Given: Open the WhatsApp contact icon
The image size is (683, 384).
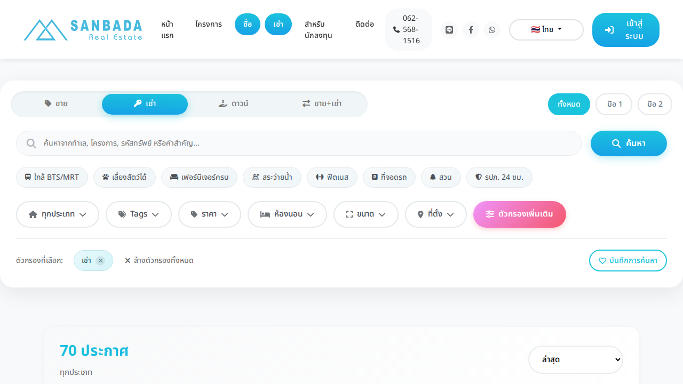Looking at the screenshot, I should tap(492, 30).
